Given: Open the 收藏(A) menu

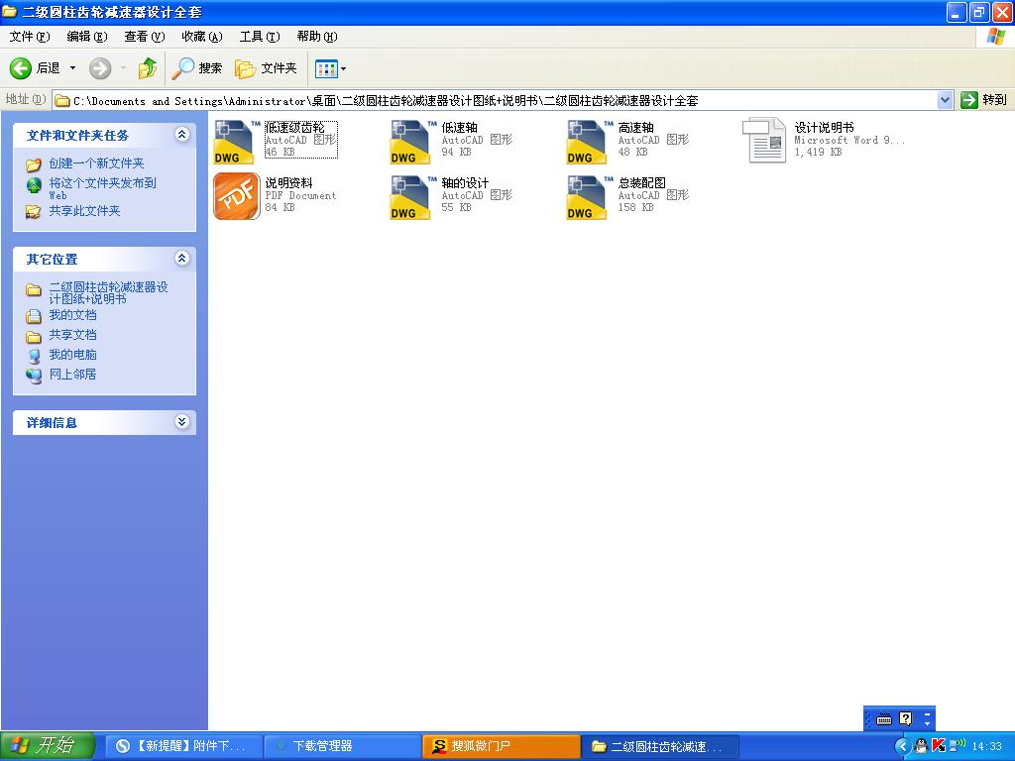Looking at the screenshot, I should [x=202, y=37].
